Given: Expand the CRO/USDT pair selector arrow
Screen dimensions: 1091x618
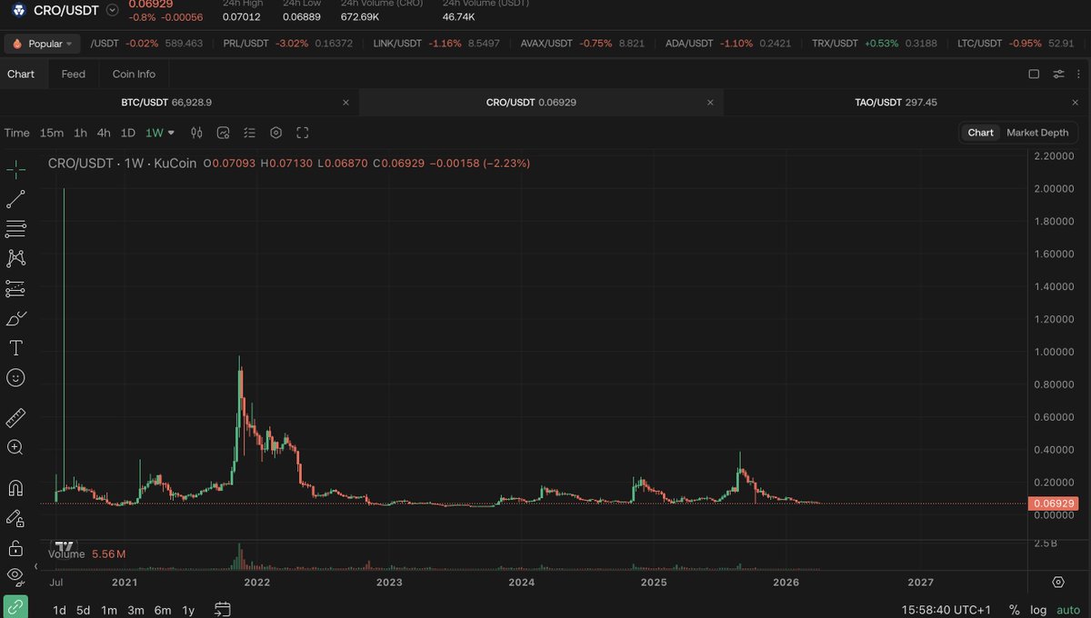Looking at the screenshot, I should point(112,10).
